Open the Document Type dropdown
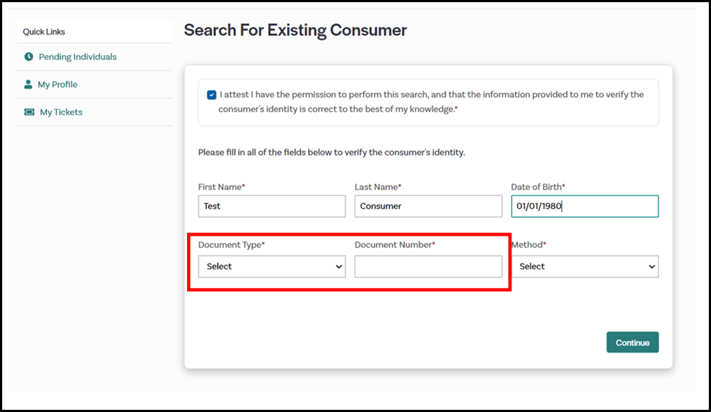711x412 pixels. coord(272,266)
